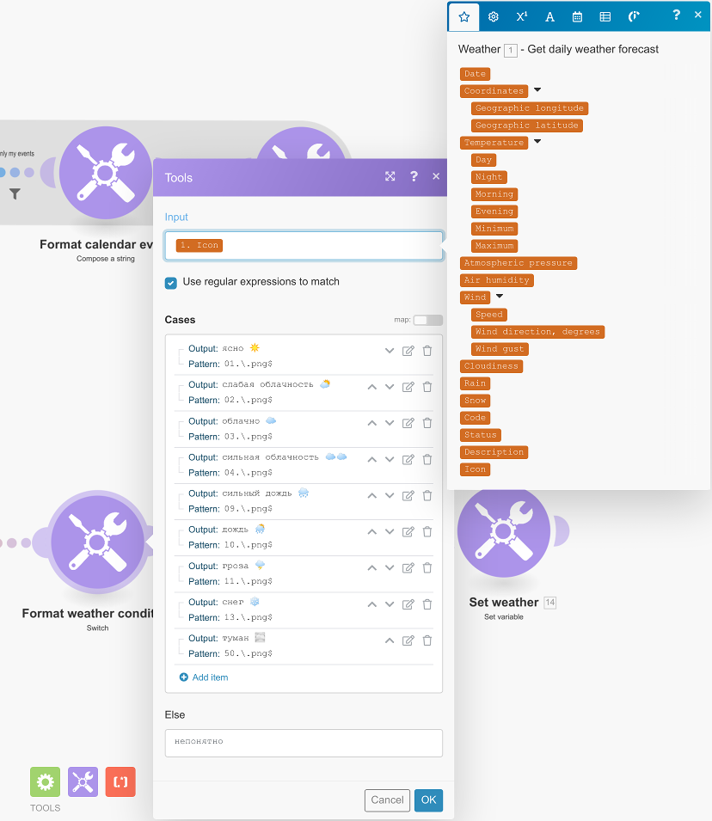Viewport: 712px width, 821px height.
Task: Click the Else field with непонятно
Action: tap(304, 743)
